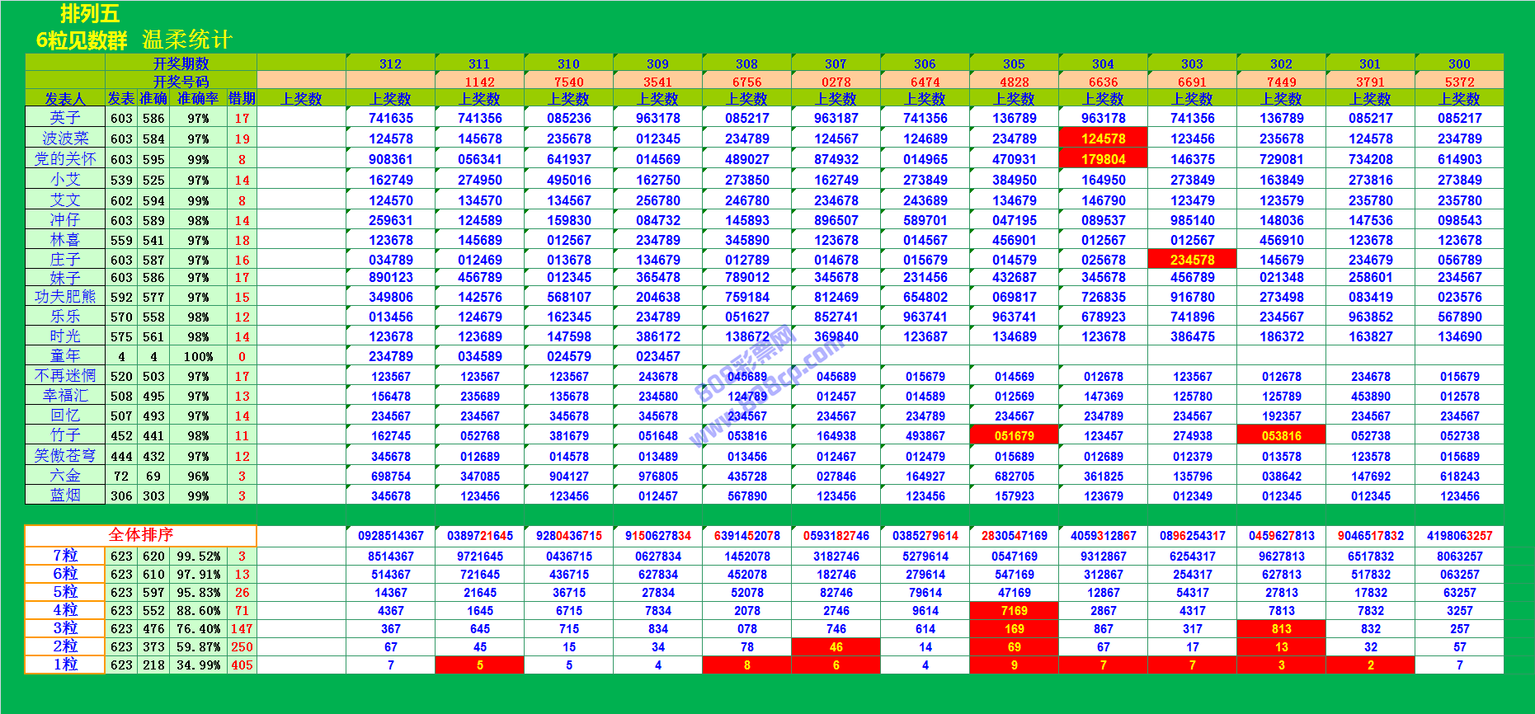The height and width of the screenshot is (714, 1535).
Task: Select the red highlighted 051679 cell
Action: [x=1014, y=436]
